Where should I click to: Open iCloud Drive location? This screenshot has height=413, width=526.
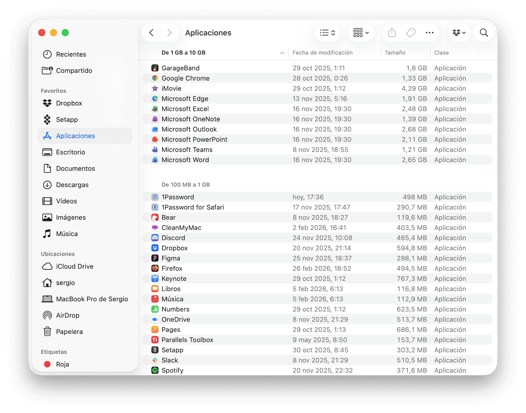[x=85, y=267]
